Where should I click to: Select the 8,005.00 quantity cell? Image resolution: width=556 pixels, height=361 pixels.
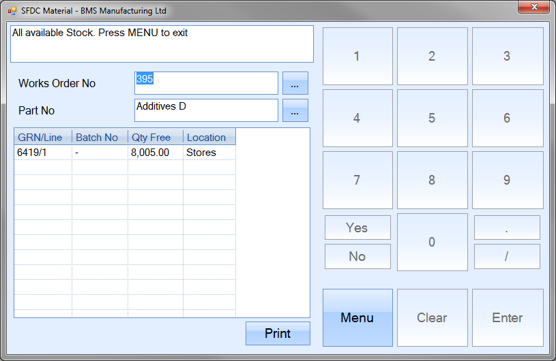click(156, 153)
